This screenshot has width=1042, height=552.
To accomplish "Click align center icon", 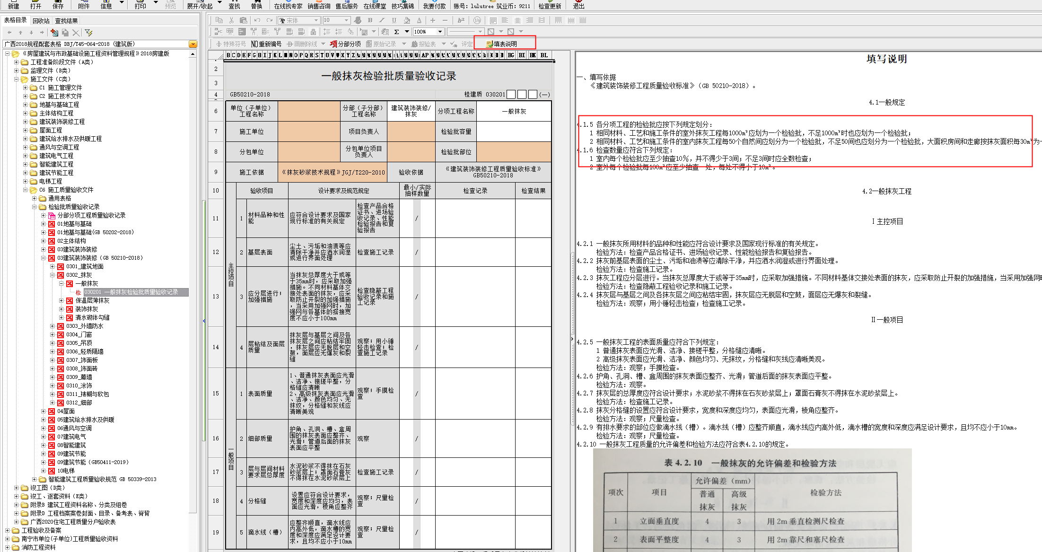I will pyautogui.click(x=517, y=20).
